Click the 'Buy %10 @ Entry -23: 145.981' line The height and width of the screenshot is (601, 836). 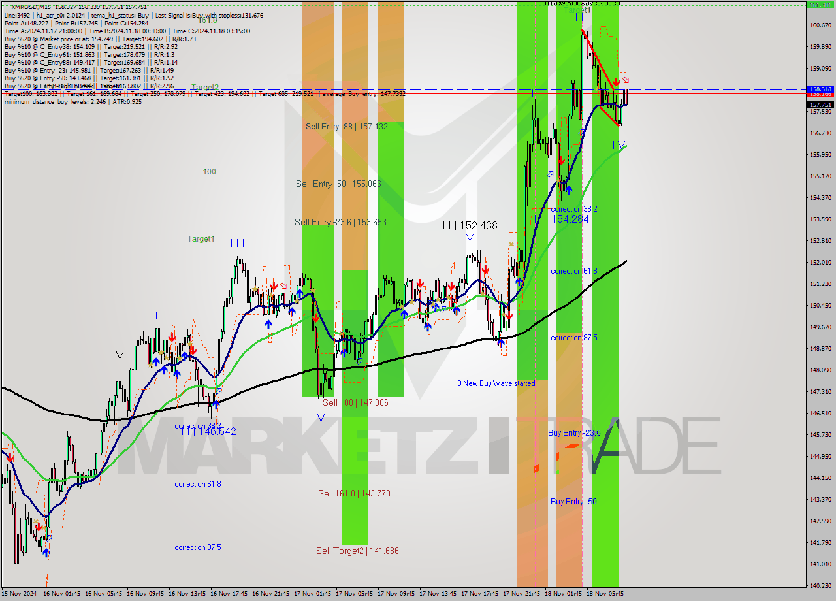click(x=89, y=70)
